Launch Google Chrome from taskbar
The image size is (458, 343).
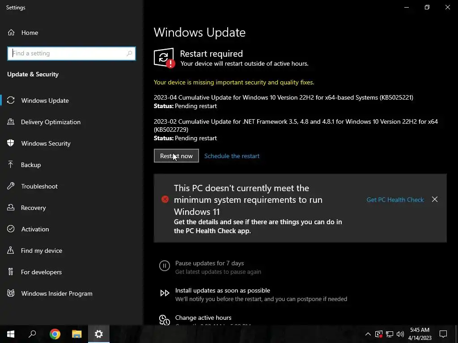tap(55, 334)
